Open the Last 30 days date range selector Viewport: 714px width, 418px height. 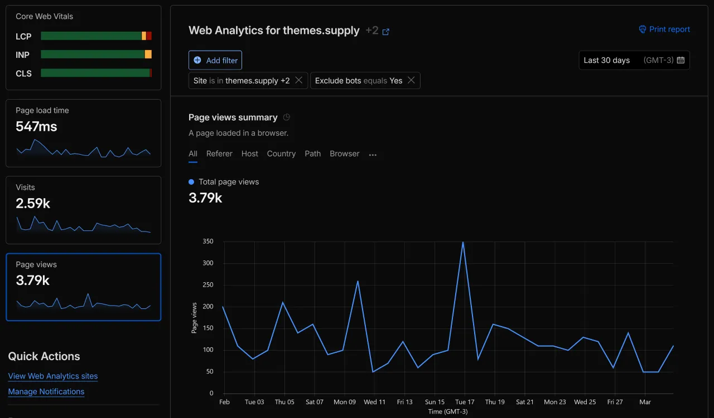[607, 60]
